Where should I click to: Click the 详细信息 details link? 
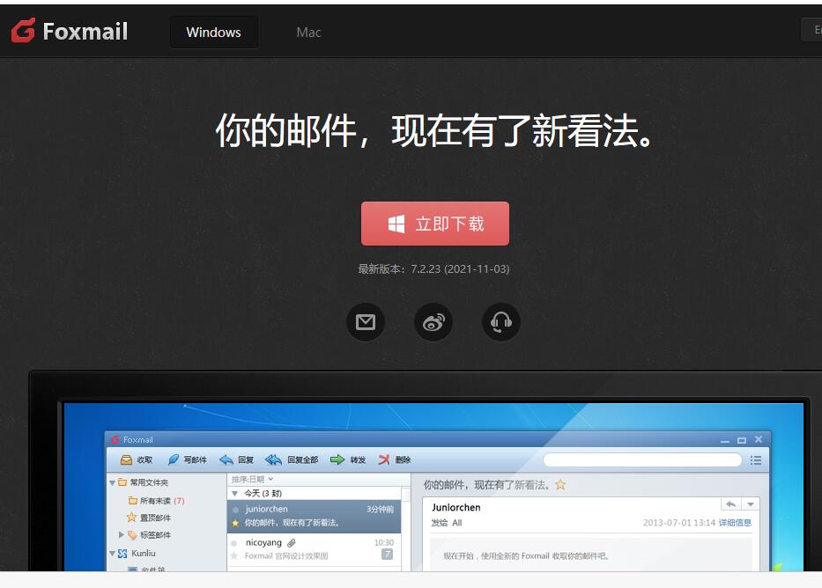pos(735,523)
